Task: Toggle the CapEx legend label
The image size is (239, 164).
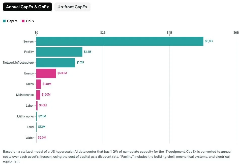Action: [12, 21]
